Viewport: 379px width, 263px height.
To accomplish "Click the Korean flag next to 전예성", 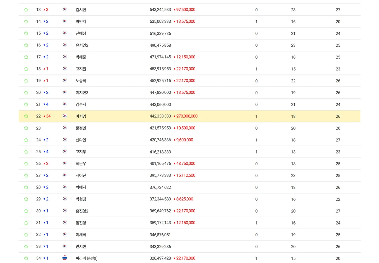I will [65, 33].
